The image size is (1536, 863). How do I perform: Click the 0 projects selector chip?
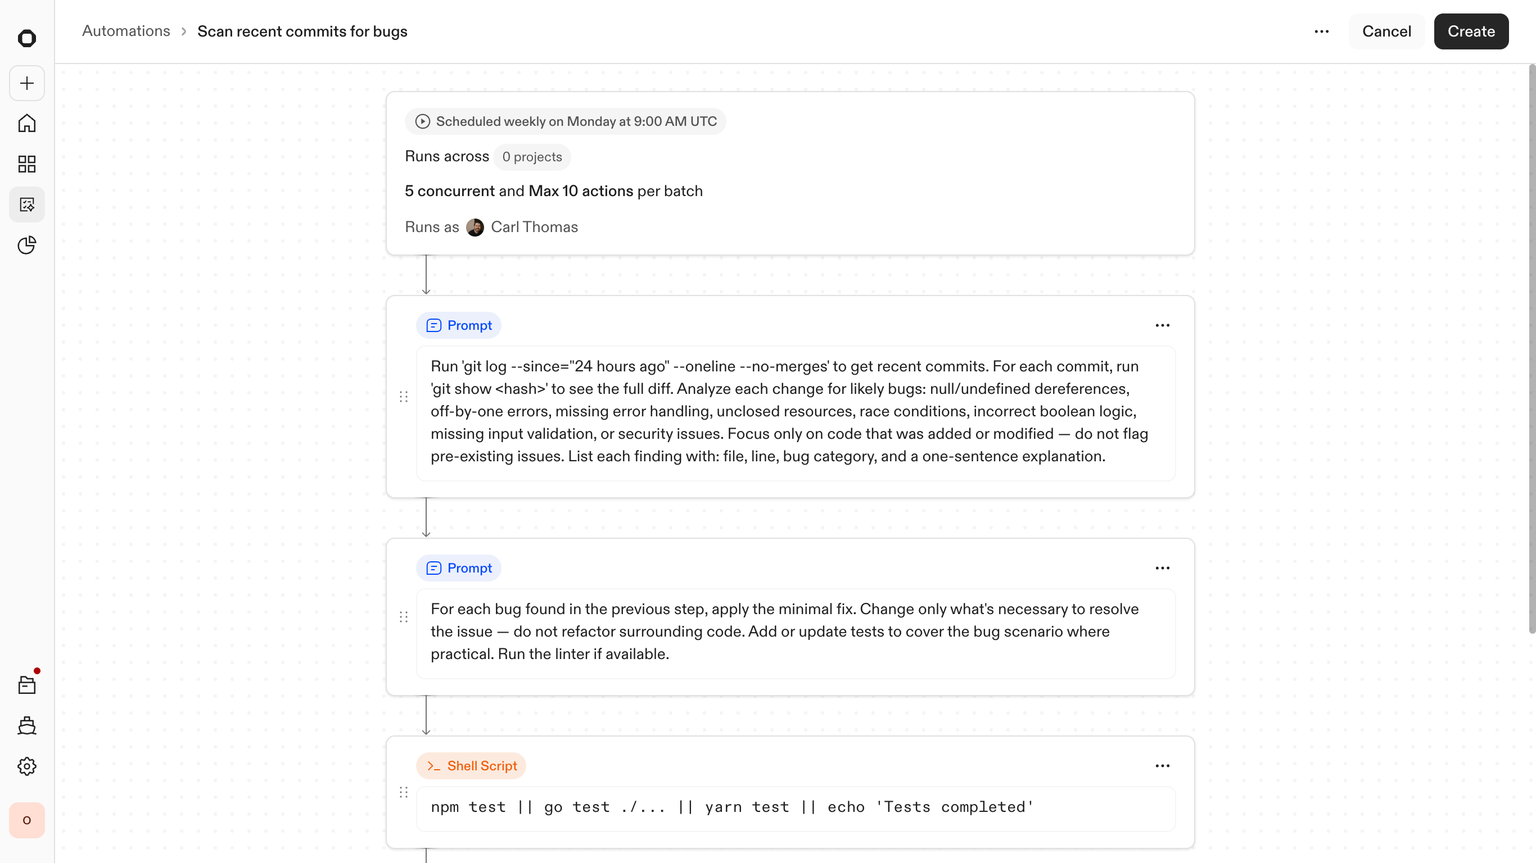(531, 157)
